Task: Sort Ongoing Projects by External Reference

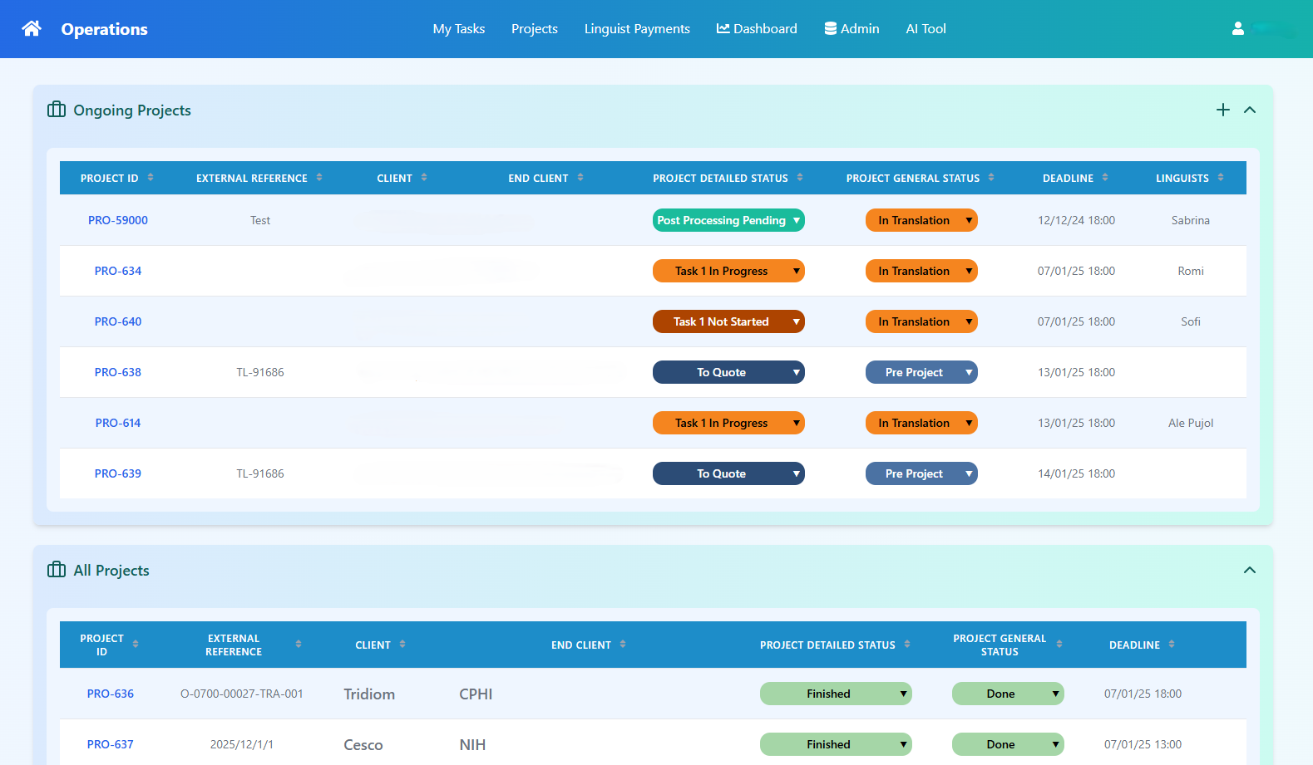Action: (319, 178)
